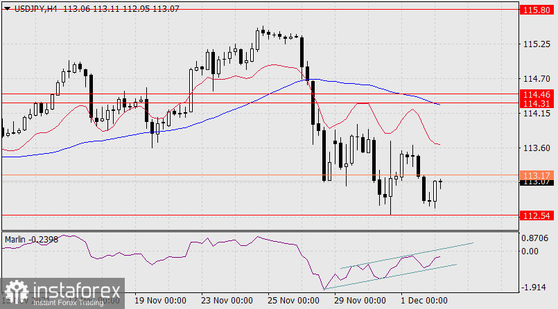Viewport: 558px width, 309px height.
Task: Click the 0.8706 oscillator scale value
Action: [x=538, y=238]
